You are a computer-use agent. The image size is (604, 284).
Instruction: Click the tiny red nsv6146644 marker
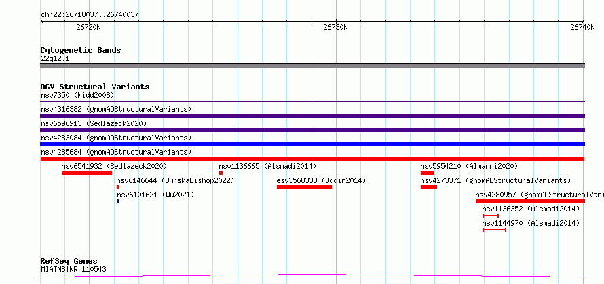pyautogui.click(x=118, y=187)
